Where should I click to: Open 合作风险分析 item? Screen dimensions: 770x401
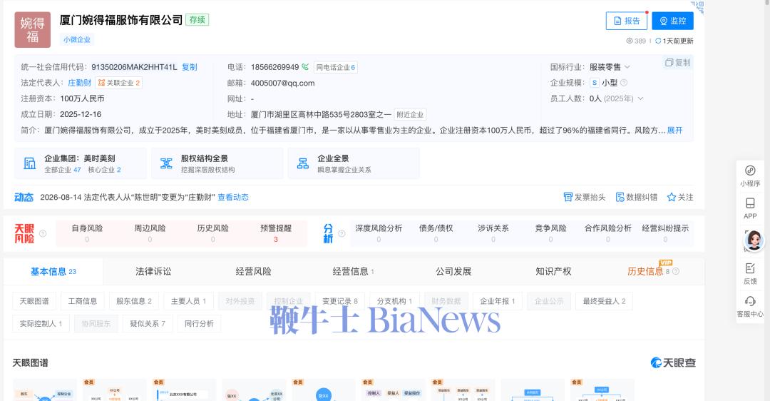coord(608,233)
